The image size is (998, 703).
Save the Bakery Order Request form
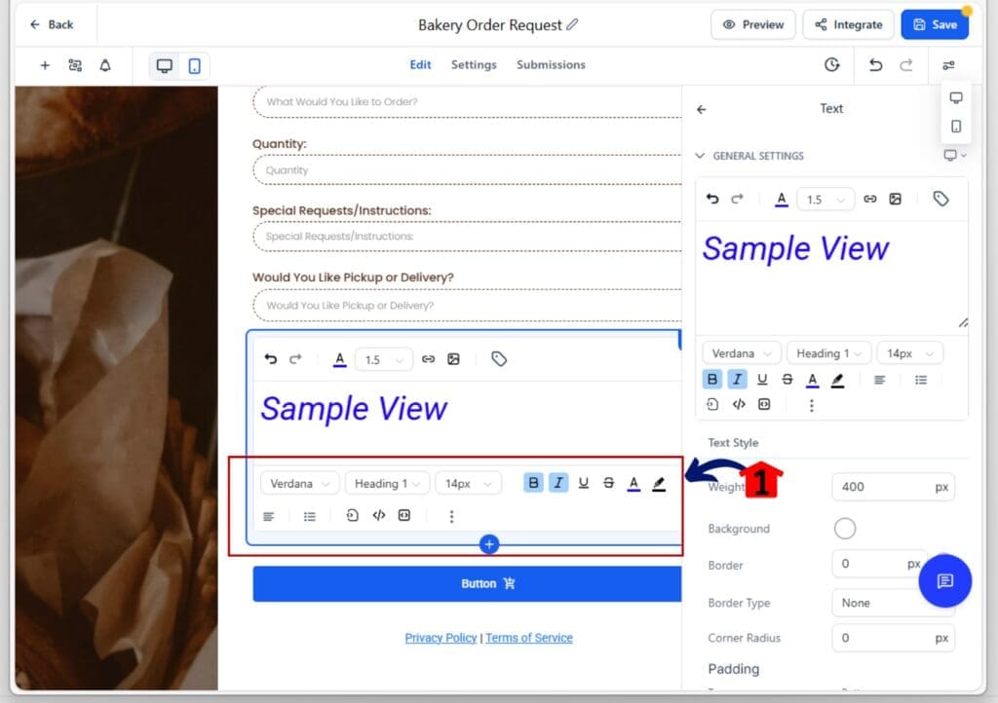934,24
